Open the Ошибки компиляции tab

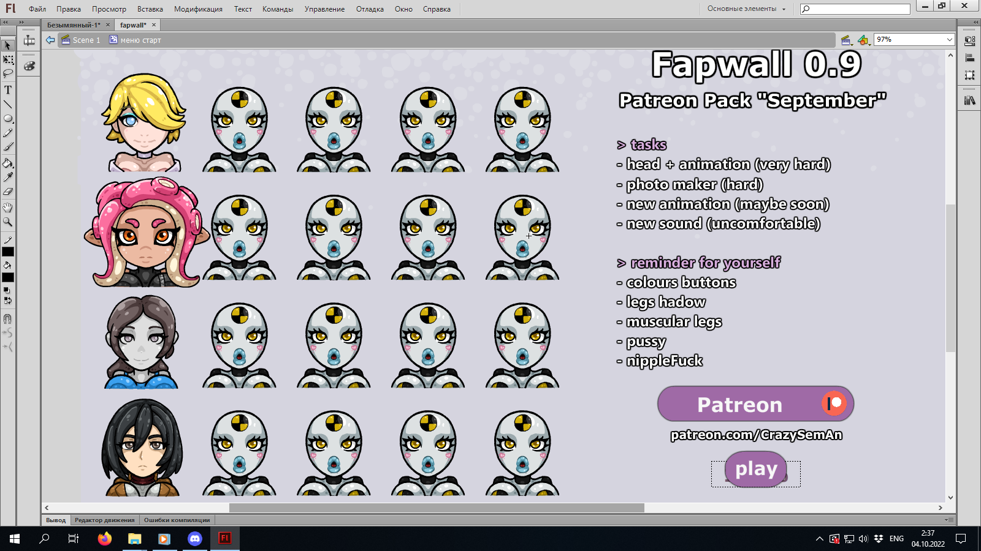click(177, 520)
